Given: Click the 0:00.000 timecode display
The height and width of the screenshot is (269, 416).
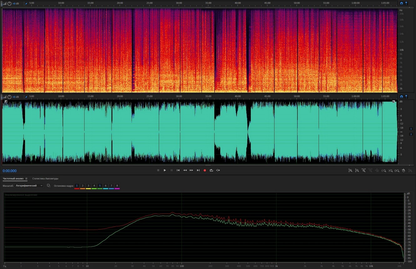Looking at the screenshot, I should click(10, 171).
